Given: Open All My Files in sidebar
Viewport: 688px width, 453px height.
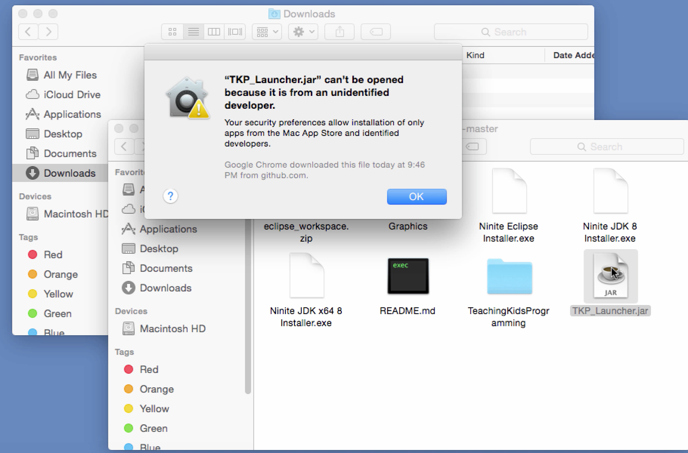Looking at the screenshot, I should coord(70,75).
